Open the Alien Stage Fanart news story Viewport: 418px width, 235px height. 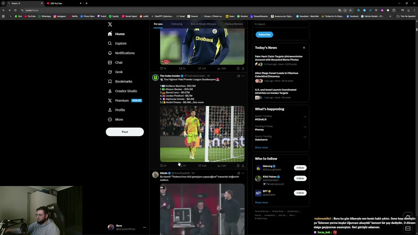coord(277,75)
